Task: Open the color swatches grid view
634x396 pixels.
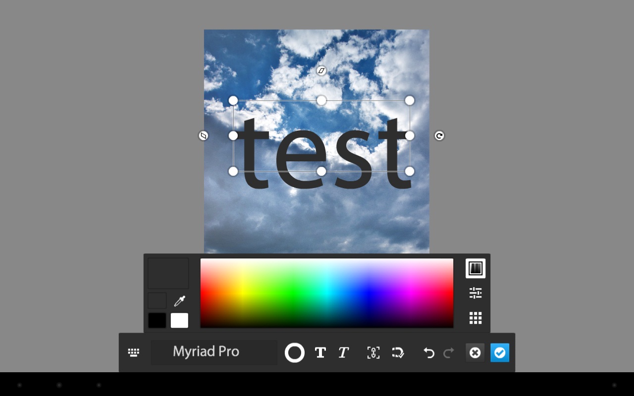Action: (475, 318)
